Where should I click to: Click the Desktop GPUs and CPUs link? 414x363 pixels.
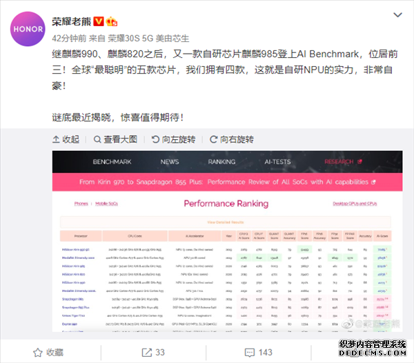[x=355, y=203]
